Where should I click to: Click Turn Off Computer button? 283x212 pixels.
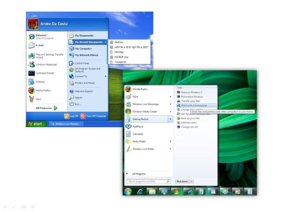pyautogui.click(x=93, y=116)
